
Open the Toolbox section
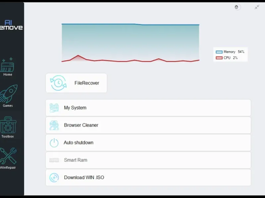(8, 127)
